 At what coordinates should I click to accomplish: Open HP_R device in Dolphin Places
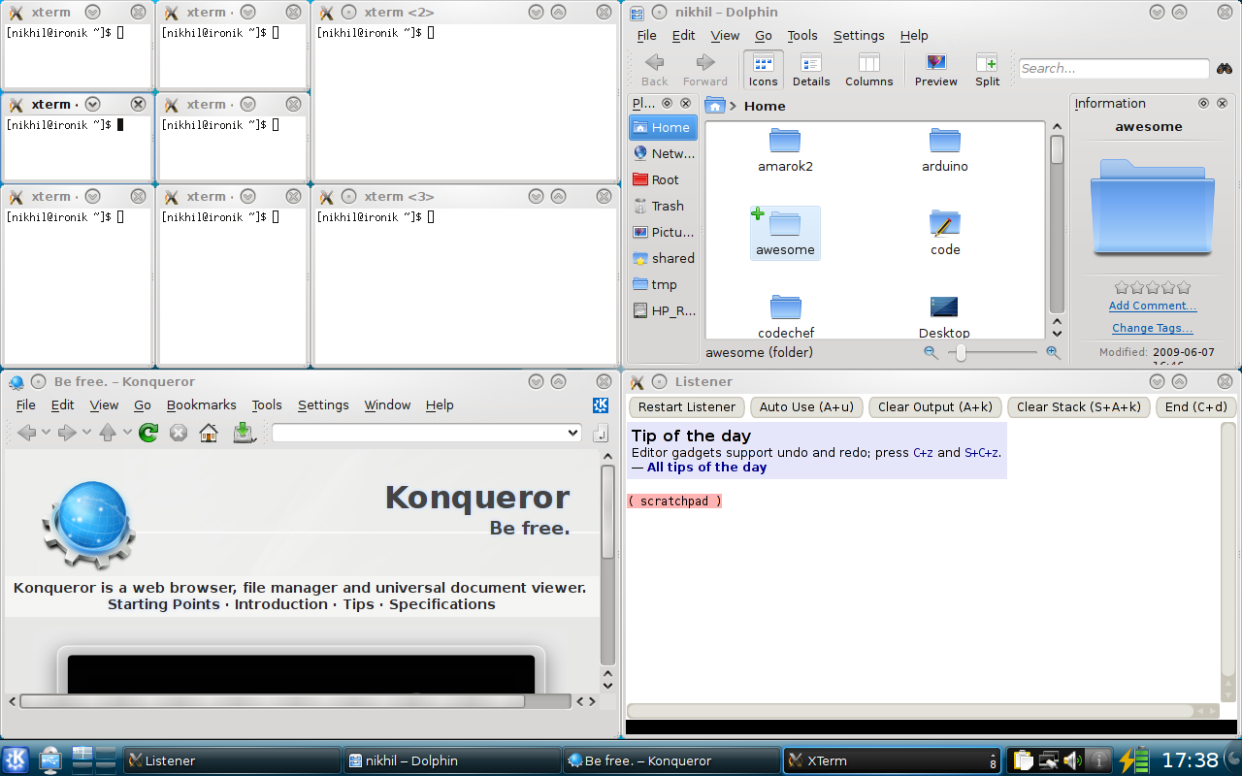[x=663, y=310]
